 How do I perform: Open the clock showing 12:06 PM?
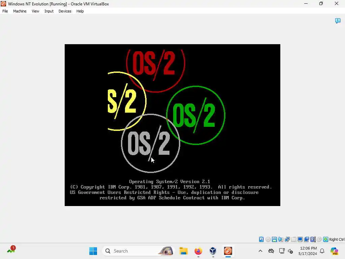click(308, 251)
